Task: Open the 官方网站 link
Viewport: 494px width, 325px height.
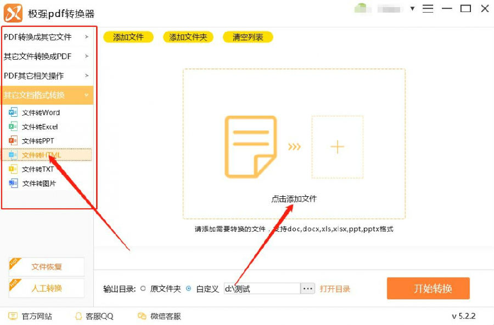Action: [37, 316]
